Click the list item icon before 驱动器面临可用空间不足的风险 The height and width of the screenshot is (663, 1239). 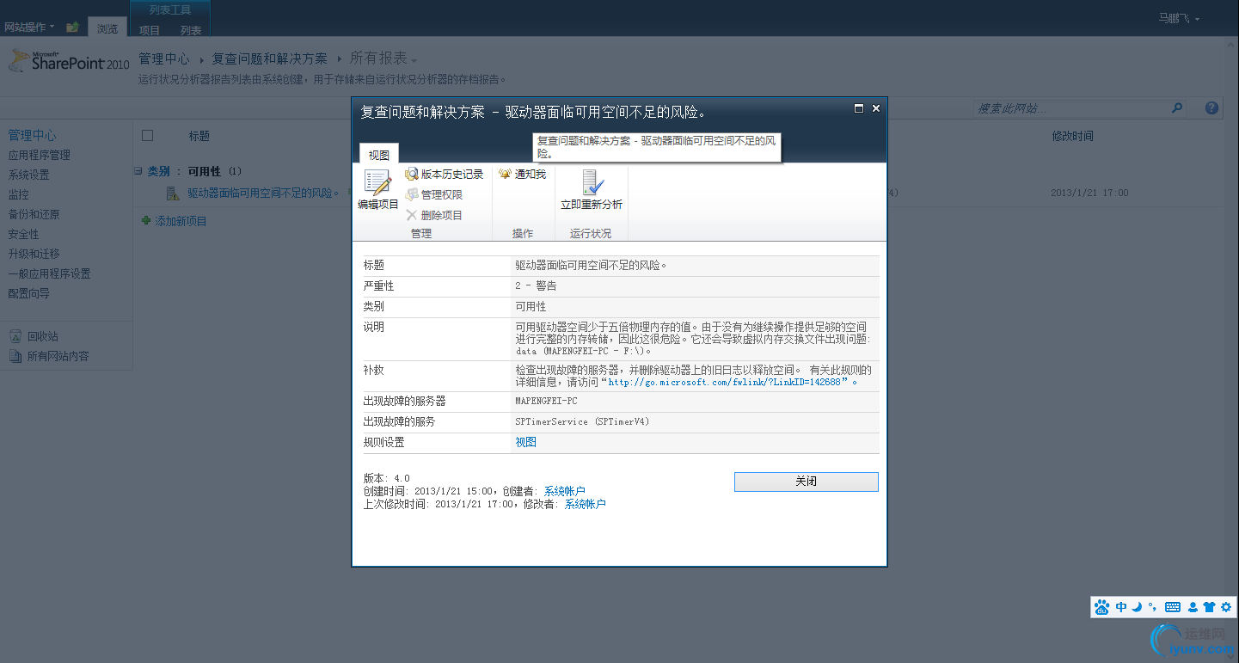point(172,193)
